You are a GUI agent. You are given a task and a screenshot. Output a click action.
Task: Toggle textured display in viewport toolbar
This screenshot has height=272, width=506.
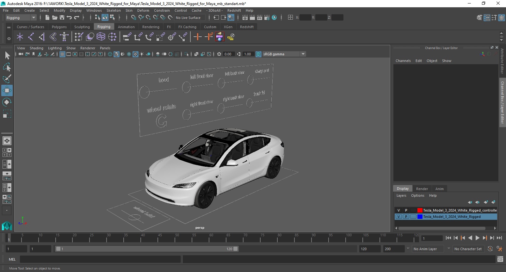point(135,54)
